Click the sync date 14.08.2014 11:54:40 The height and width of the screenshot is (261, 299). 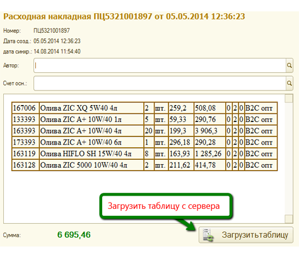[x=57, y=52]
